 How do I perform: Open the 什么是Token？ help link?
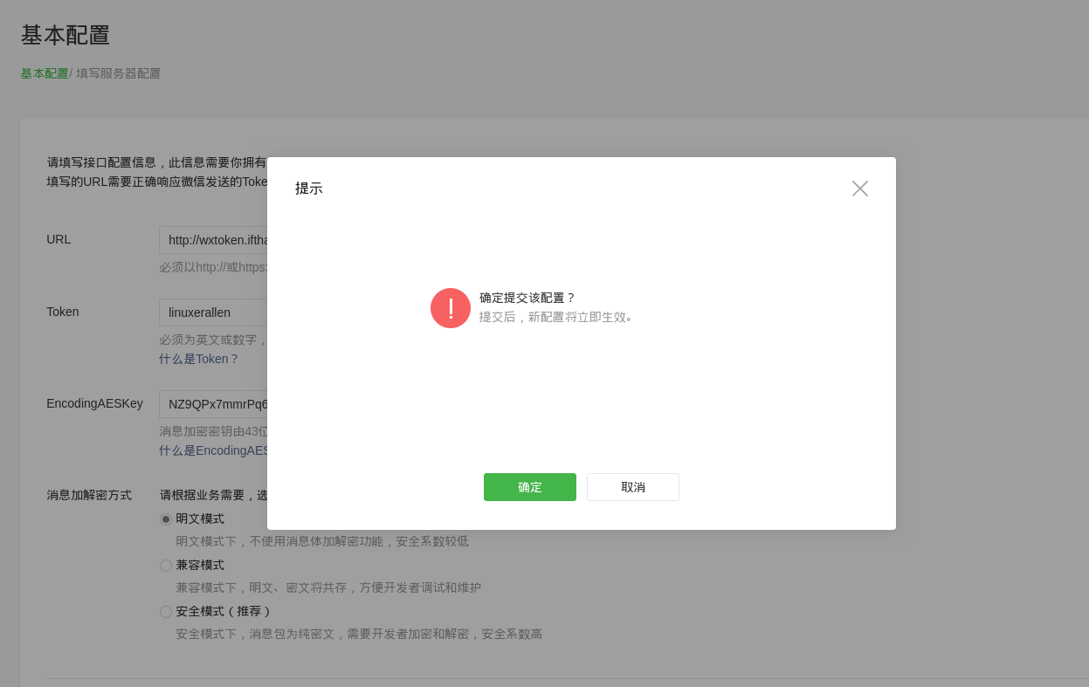pos(198,359)
